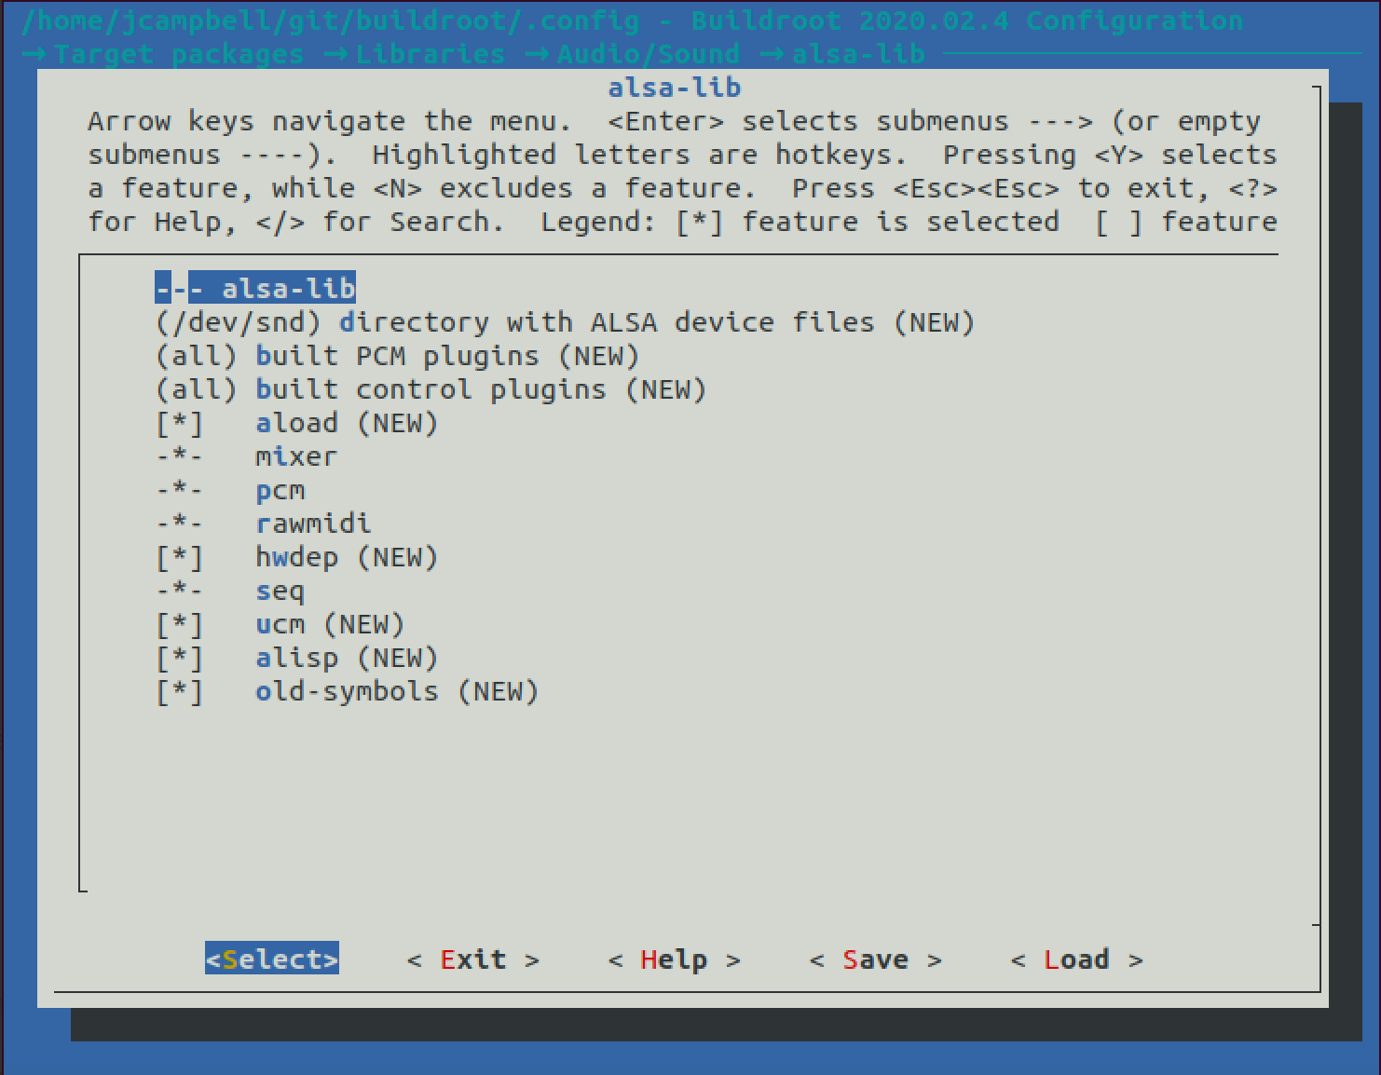Select the highlighted alsa-lib menu entry
Viewport: 1381px width, 1075px height.
pos(255,289)
